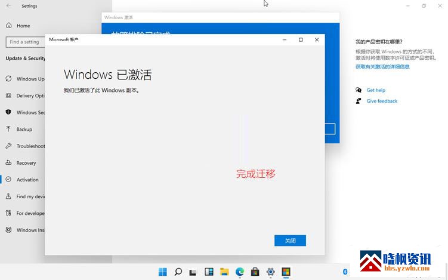Click the Give feedback person icon

[x=359, y=101]
